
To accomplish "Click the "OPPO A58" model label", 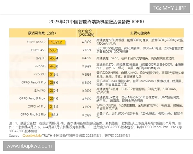I will [x=38, y=50].
